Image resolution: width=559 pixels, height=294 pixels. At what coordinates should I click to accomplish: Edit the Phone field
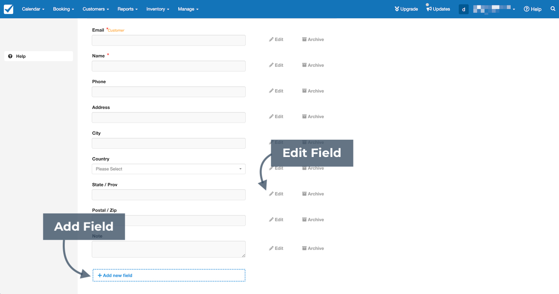click(x=276, y=91)
